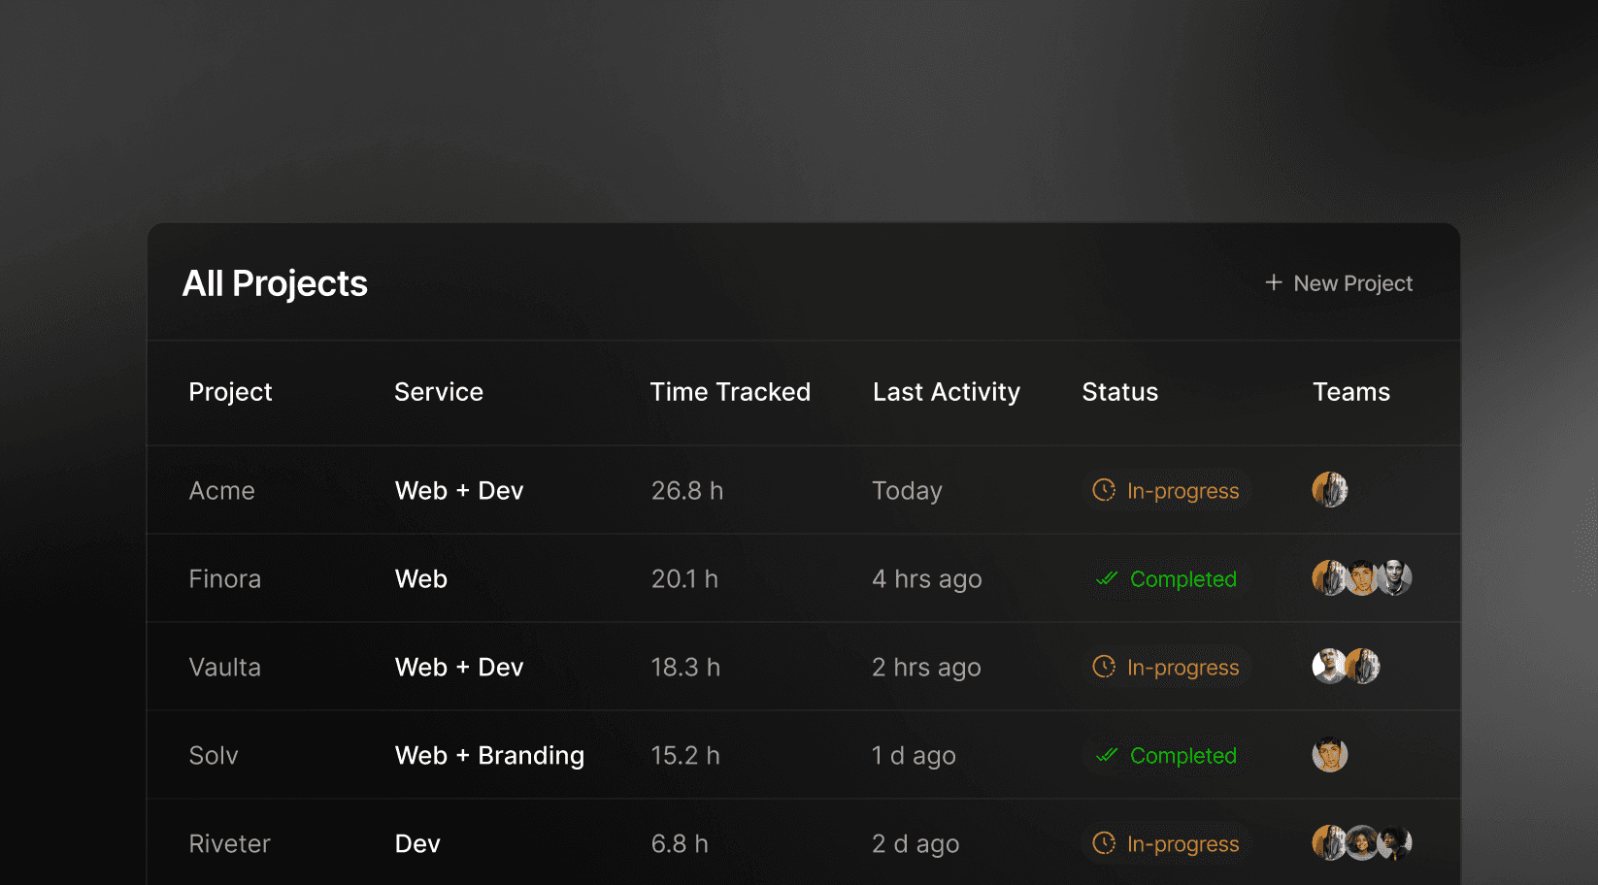Viewport: 1598px width, 885px height.
Task: Click the clock icon on Riveter's In-progress status
Action: tap(1105, 843)
